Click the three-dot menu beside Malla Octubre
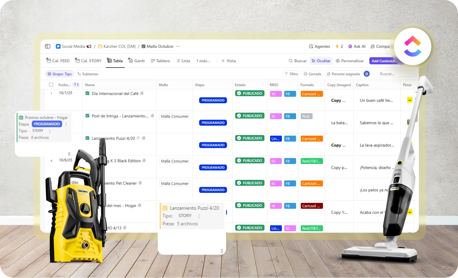Viewport: 458px width, 278px height. coord(178,46)
